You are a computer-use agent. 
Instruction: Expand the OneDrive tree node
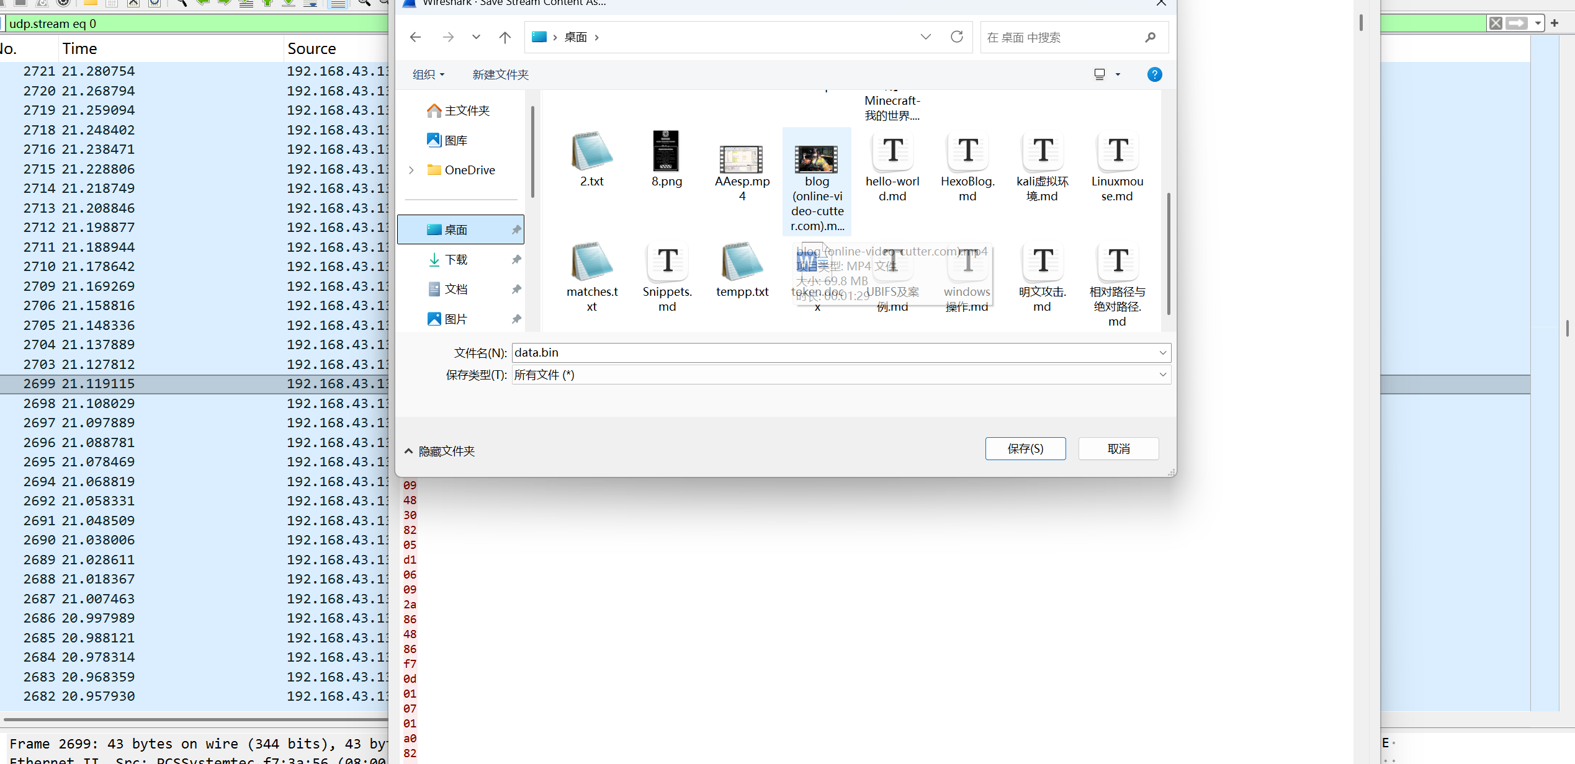pyautogui.click(x=411, y=170)
